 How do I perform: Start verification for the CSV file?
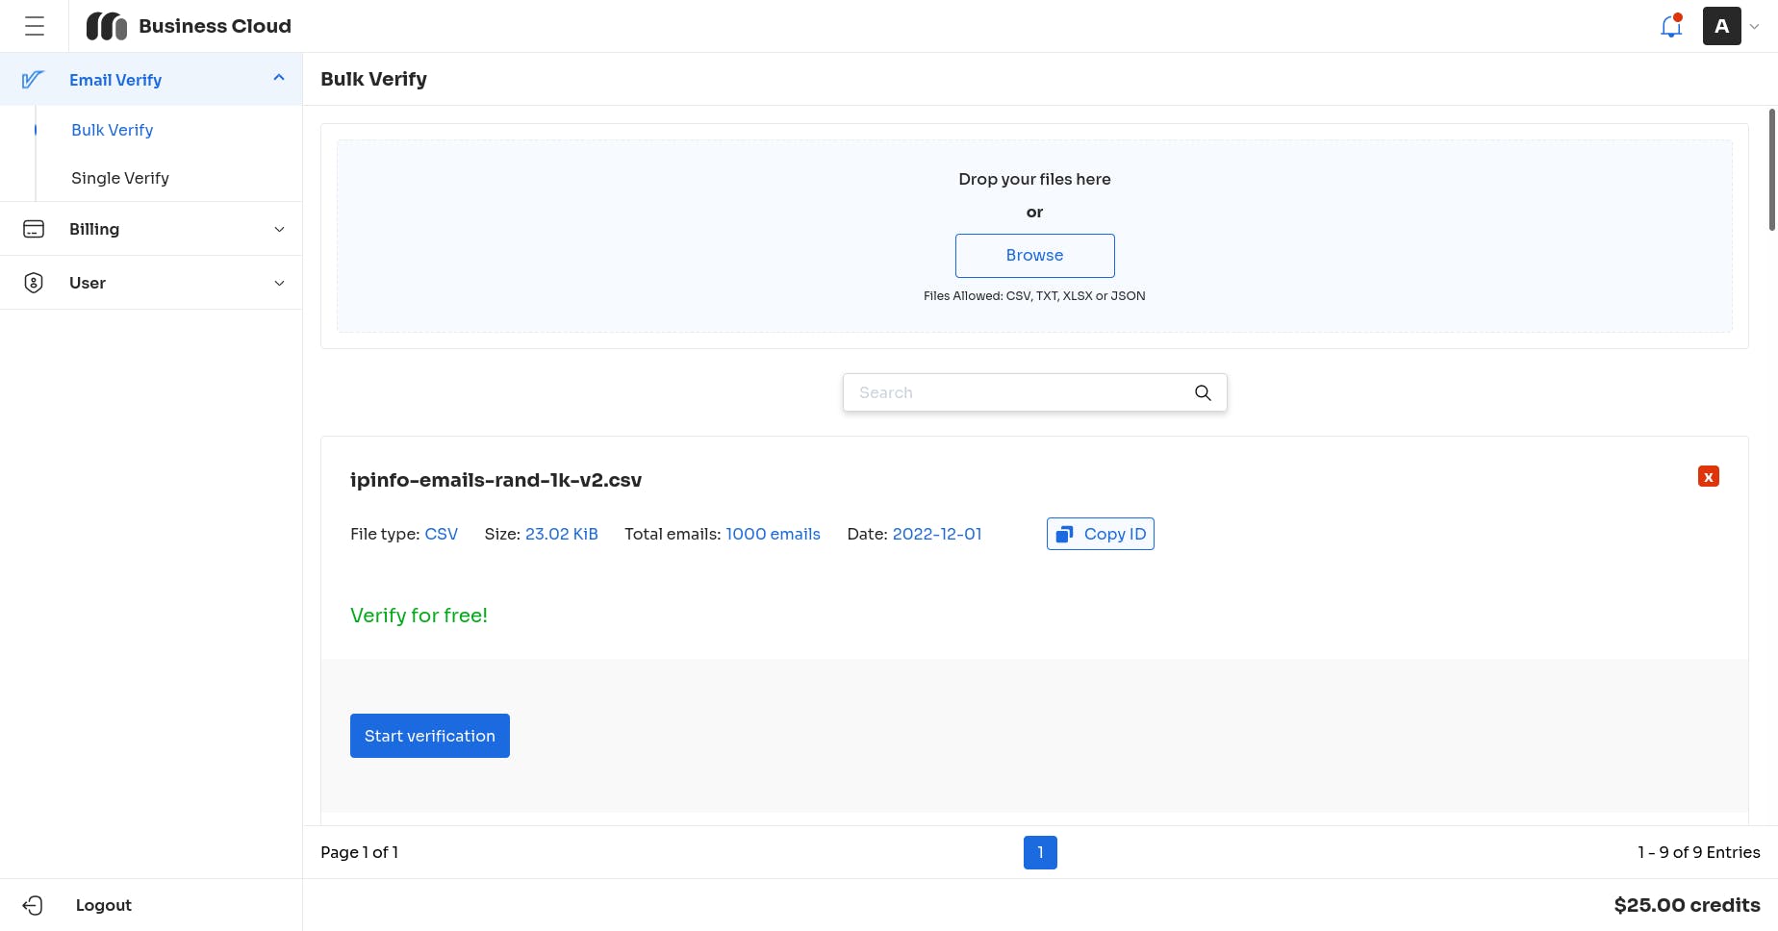coord(430,736)
